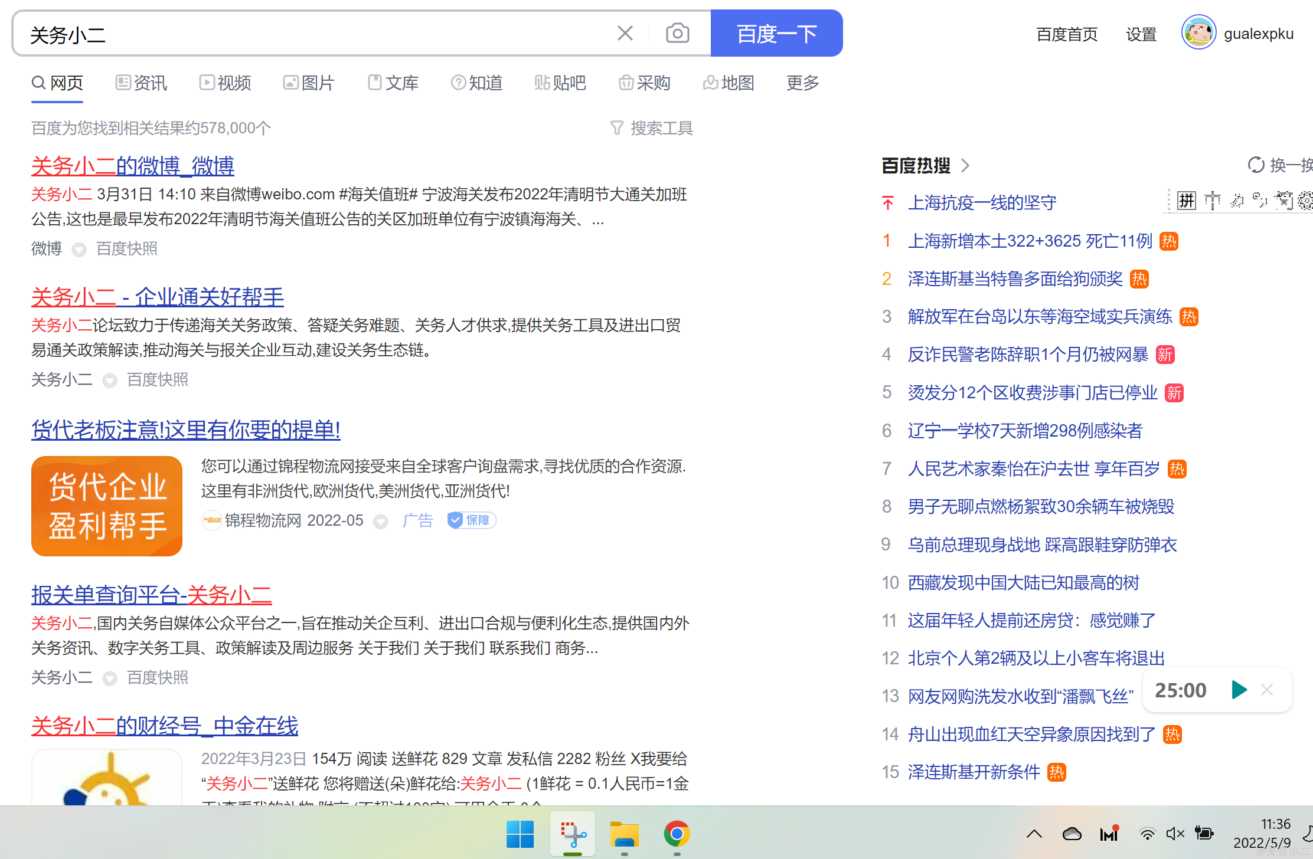Open Chrome from the taskbar

coord(677,834)
